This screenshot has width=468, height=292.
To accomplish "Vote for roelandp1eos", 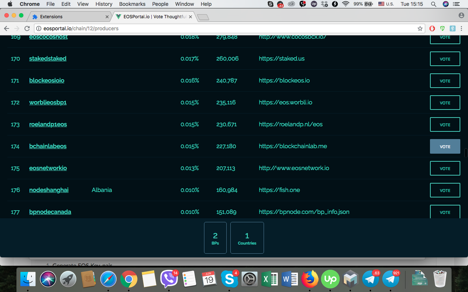I will coord(445,124).
